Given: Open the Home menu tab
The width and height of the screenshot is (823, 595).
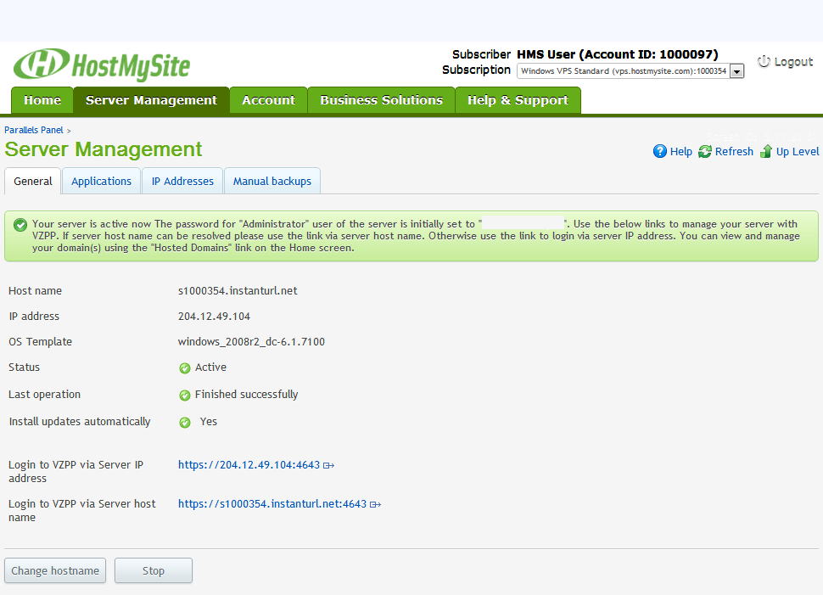Looking at the screenshot, I should click(x=42, y=100).
